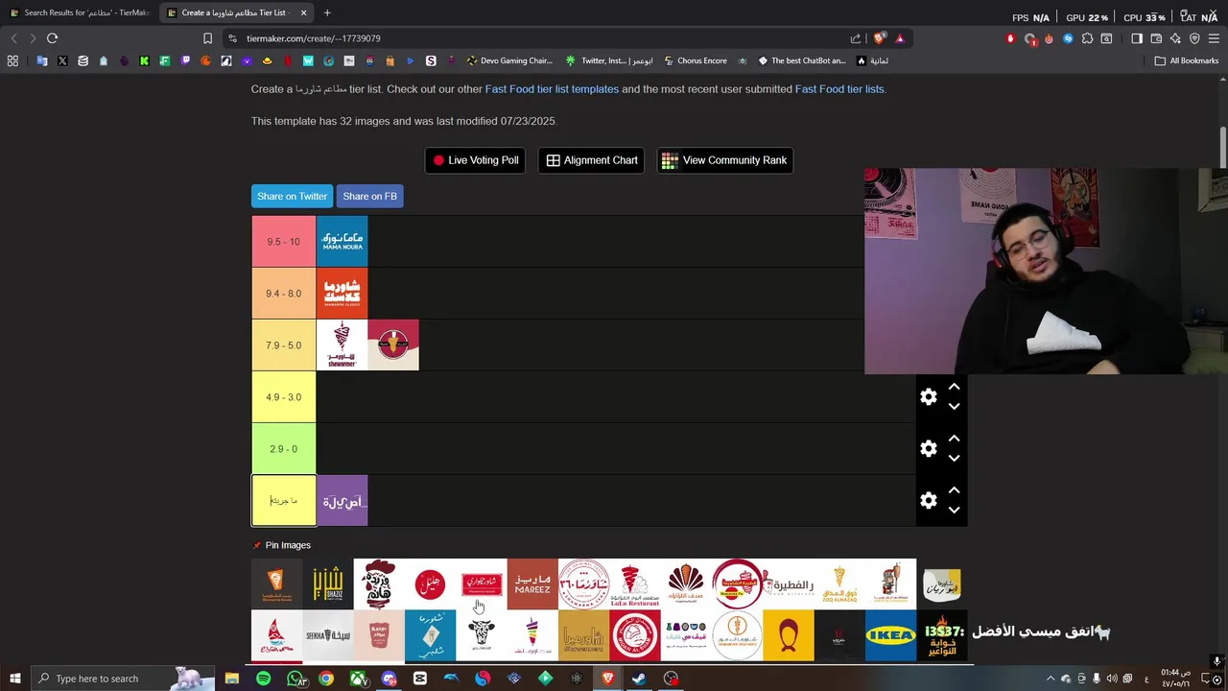Move the 4.9 - 3.0 tier row down
Screen dimensions: 1228x691
pyautogui.click(x=954, y=407)
